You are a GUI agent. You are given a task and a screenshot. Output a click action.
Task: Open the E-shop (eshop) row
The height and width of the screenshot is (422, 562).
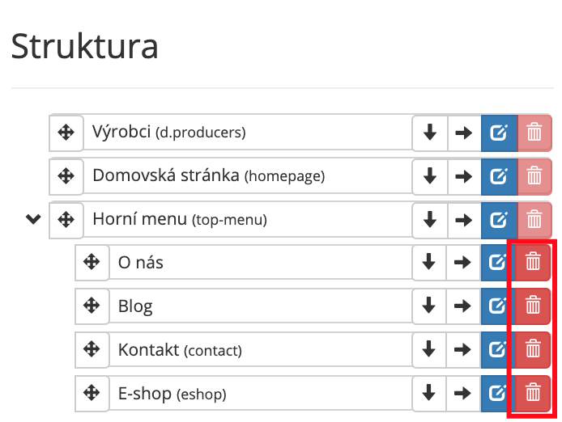pyautogui.click(x=261, y=394)
